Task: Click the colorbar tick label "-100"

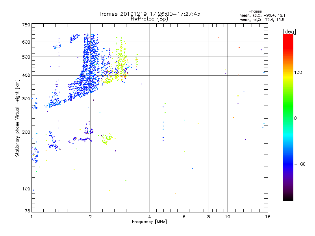Action: 300,164
